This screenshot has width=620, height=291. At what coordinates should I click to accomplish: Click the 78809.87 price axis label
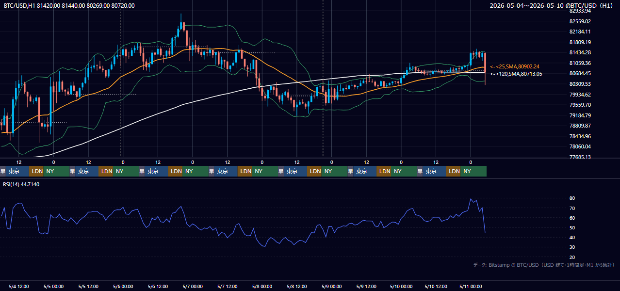pyautogui.click(x=580, y=126)
